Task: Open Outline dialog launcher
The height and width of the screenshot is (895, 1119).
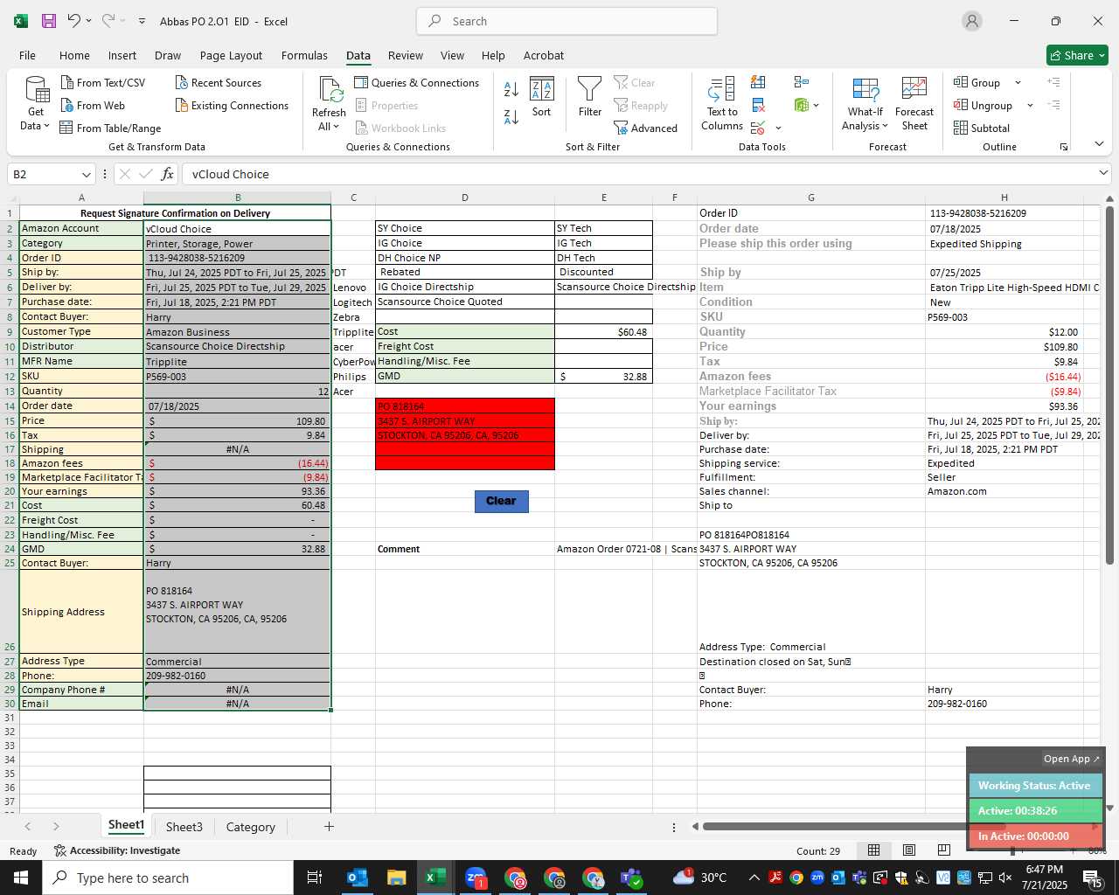Action: (x=1064, y=147)
